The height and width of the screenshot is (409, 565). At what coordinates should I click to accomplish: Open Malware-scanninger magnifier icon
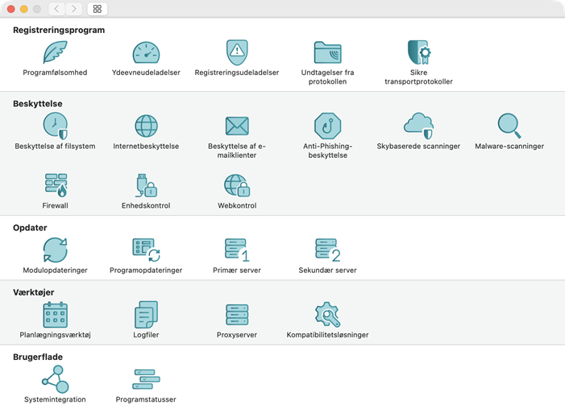point(509,126)
